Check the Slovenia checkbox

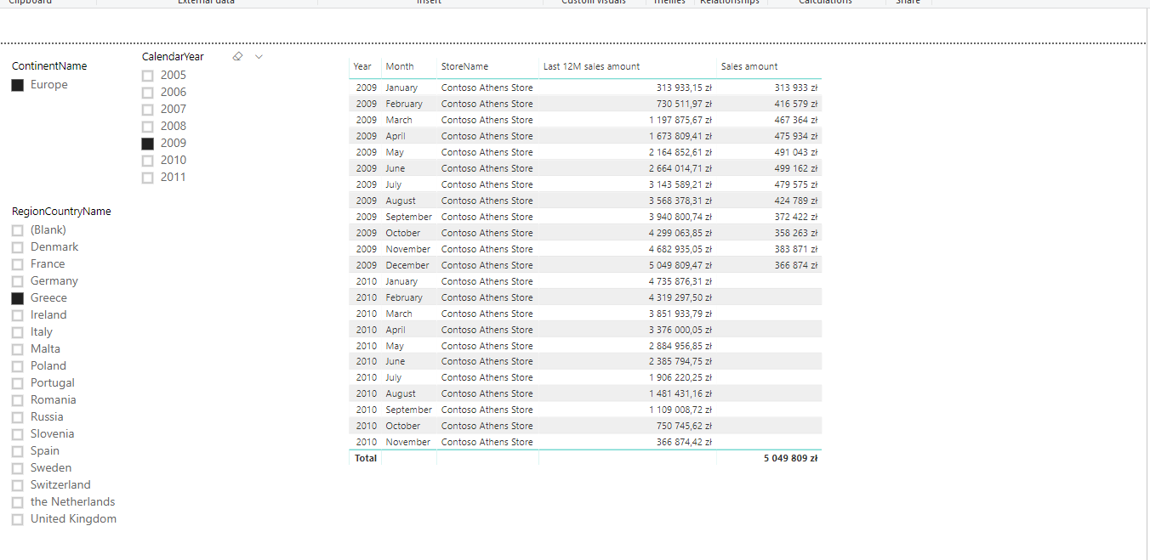pyautogui.click(x=18, y=434)
